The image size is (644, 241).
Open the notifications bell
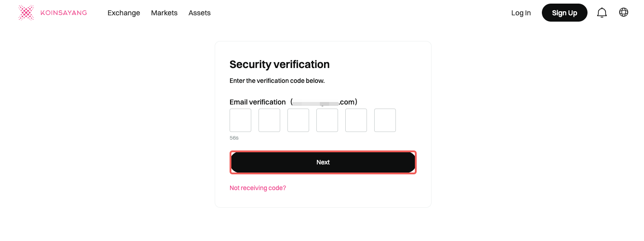[x=602, y=13]
